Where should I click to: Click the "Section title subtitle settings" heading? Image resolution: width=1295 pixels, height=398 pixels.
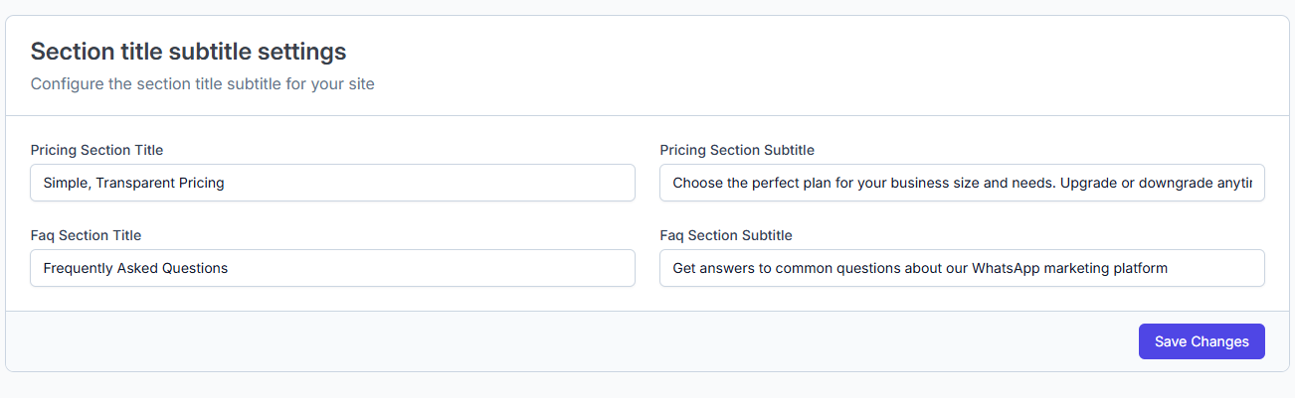tap(188, 51)
